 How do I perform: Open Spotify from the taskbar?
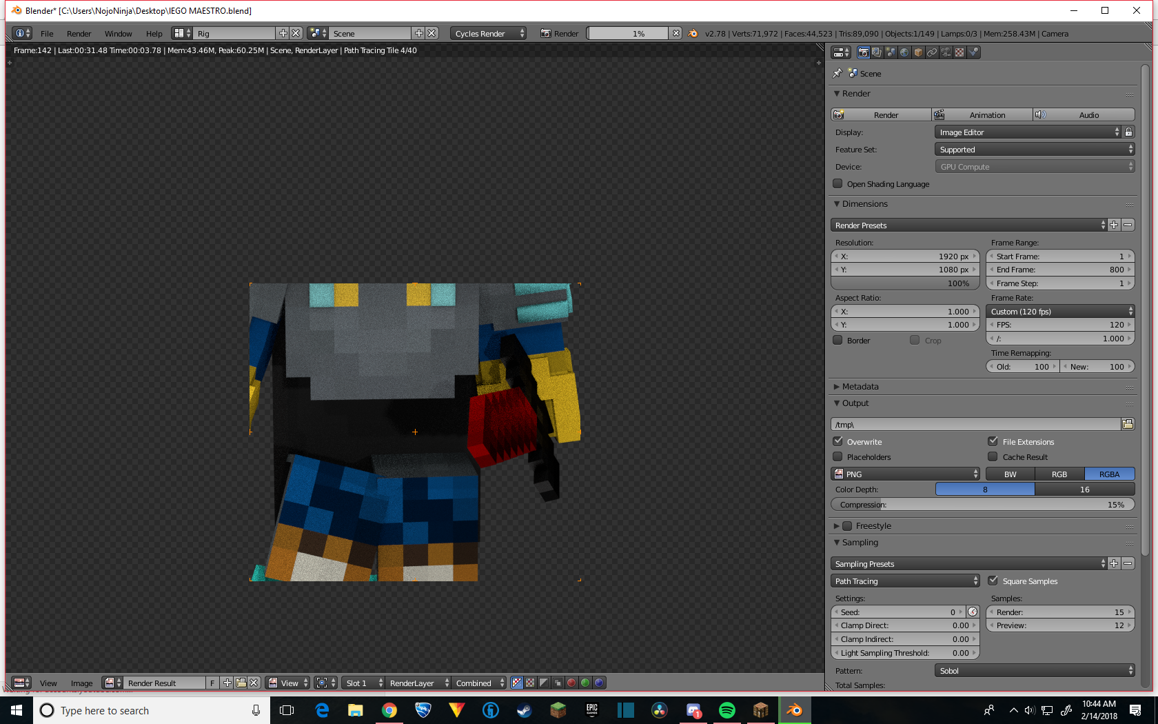727,710
